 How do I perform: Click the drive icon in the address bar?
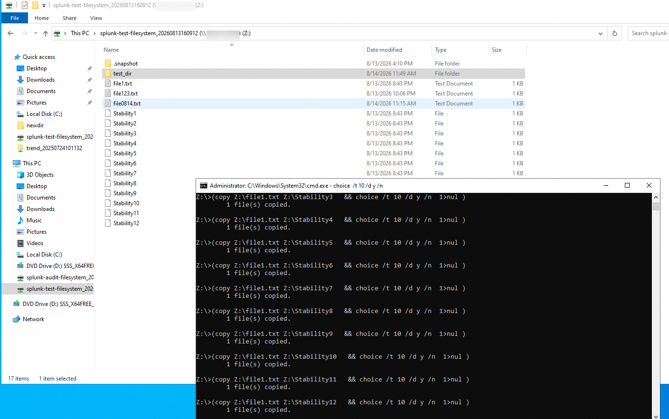click(57, 33)
